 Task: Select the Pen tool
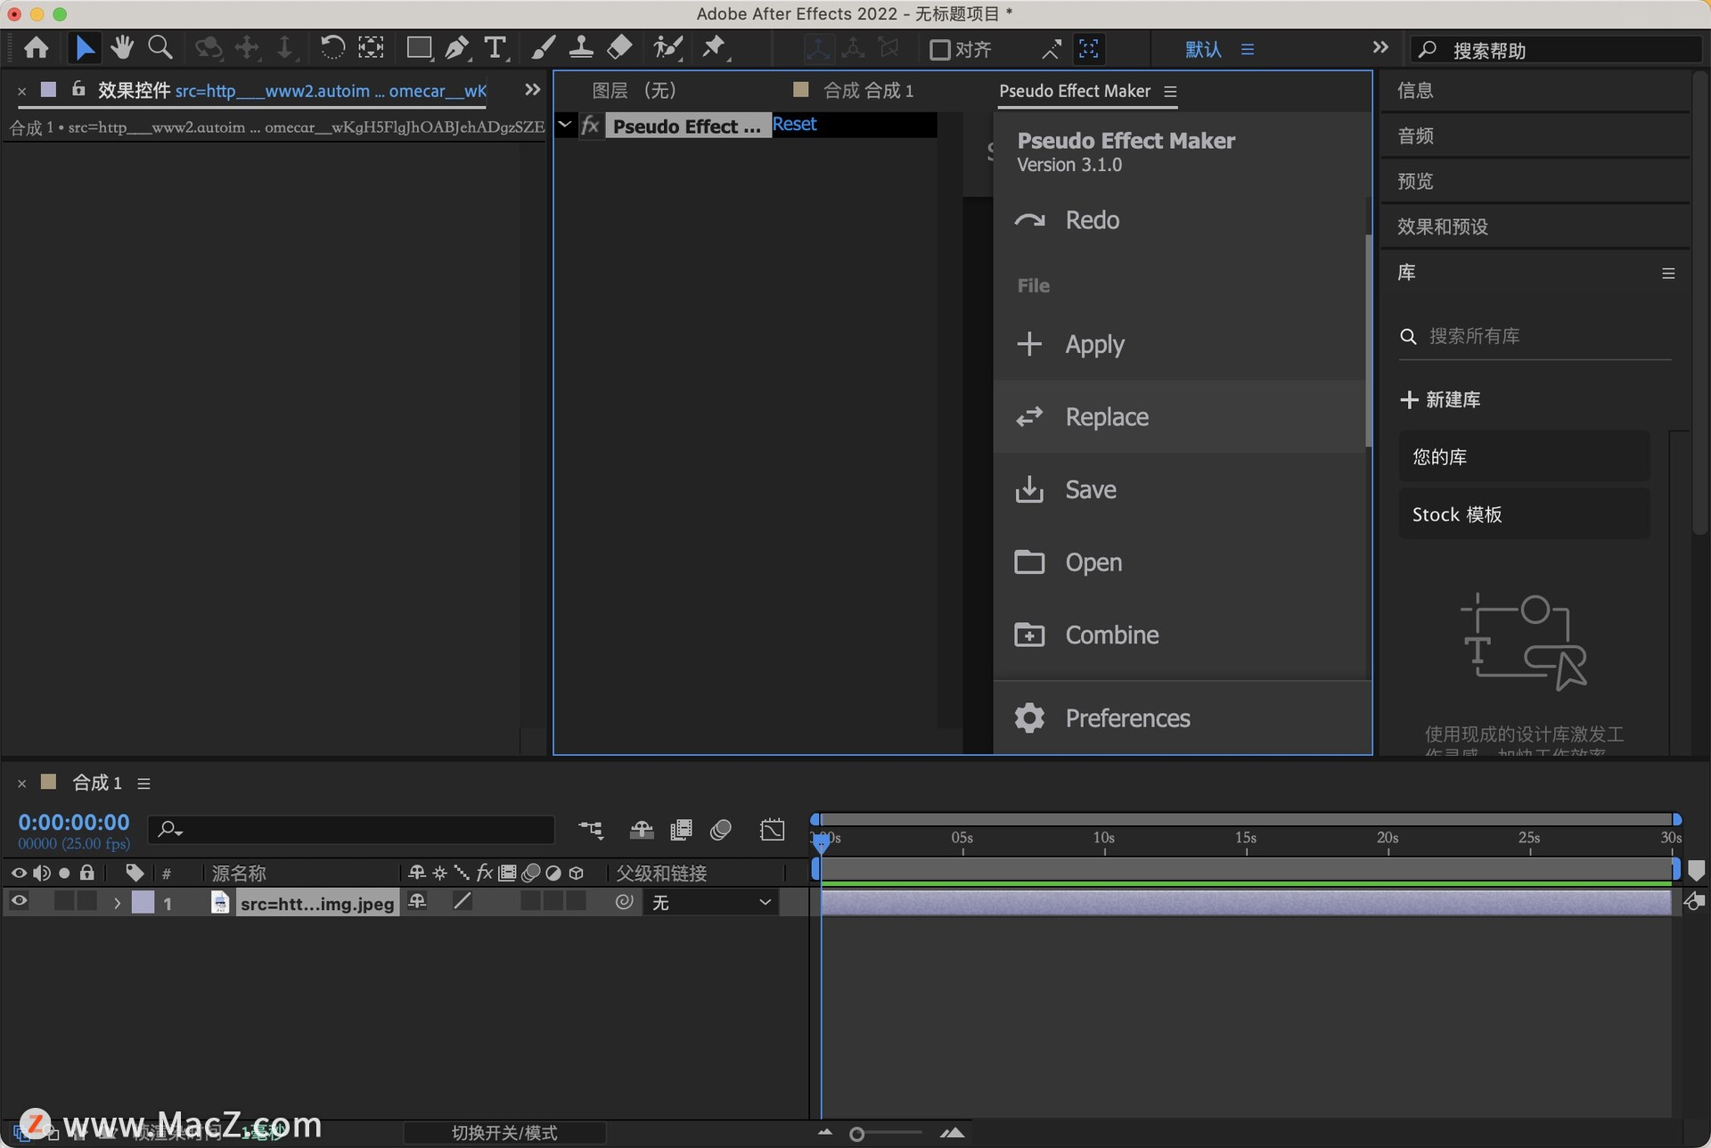457,47
